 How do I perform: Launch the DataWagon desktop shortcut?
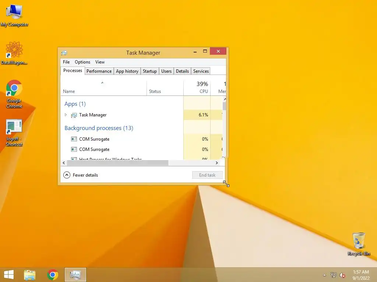[x=14, y=53]
